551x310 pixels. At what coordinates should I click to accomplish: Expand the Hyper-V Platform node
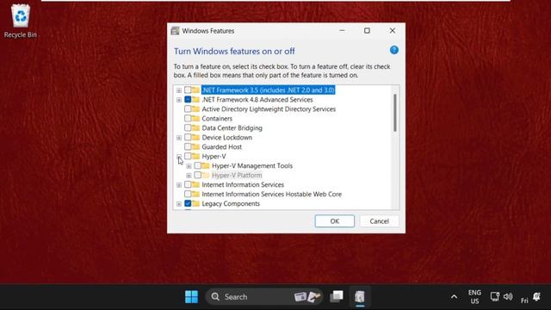[189, 176]
